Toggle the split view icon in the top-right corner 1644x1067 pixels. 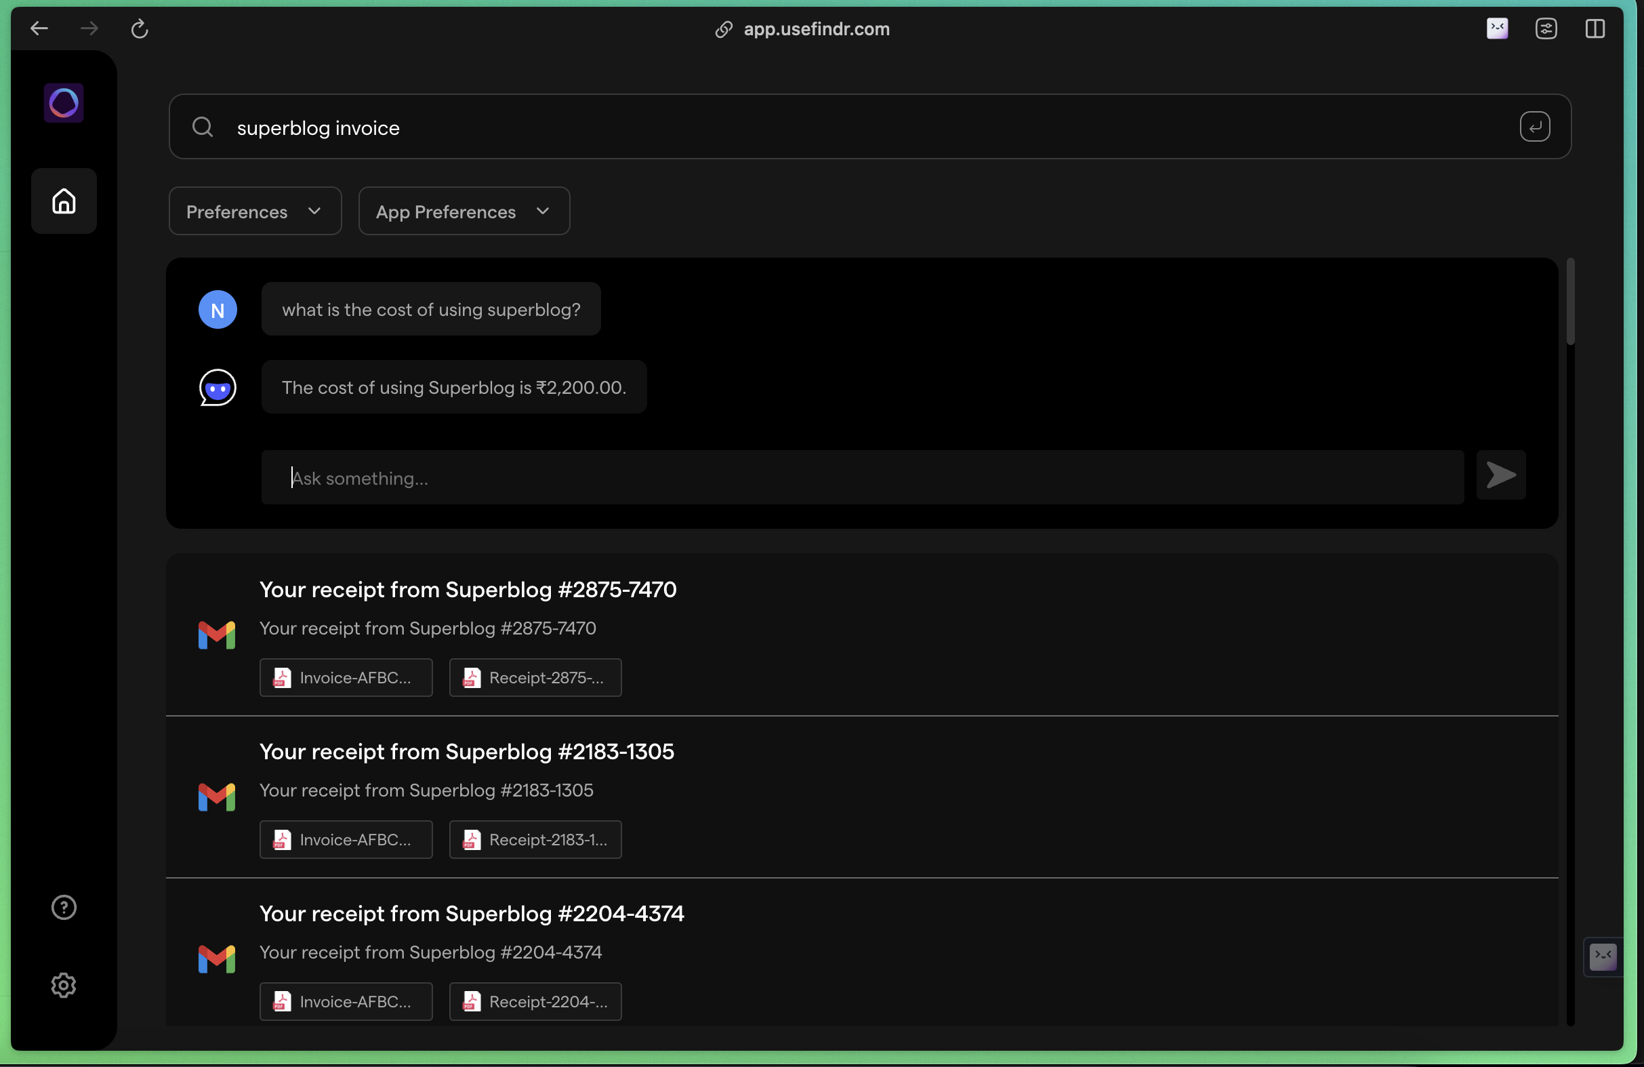(1595, 29)
